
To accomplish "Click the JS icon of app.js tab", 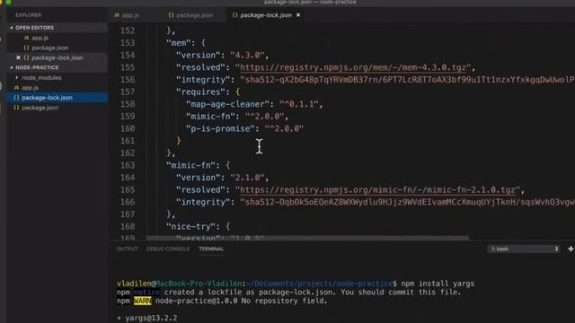I will click(x=117, y=15).
